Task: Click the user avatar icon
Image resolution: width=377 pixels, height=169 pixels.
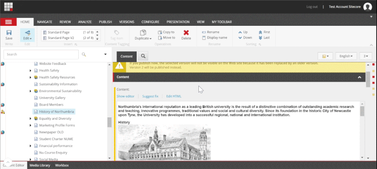Action: [x=368, y=7]
